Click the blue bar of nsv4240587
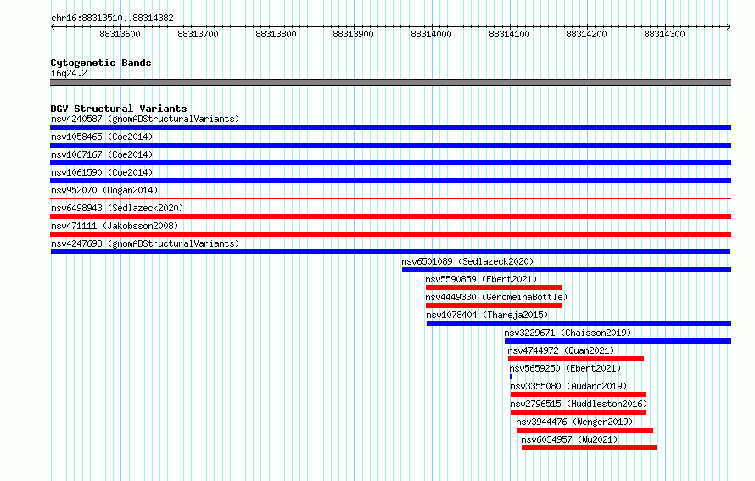Image resolution: width=755 pixels, height=481 pixels. click(x=390, y=127)
